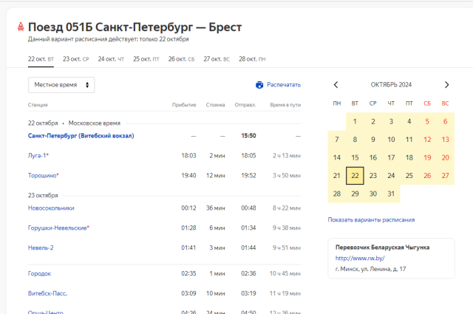Select the 25 окт. ПТ tab
473x314 pixels.
[x=146, y=58]
